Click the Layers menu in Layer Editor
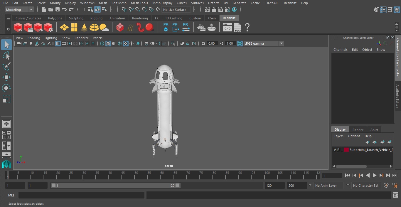 coord(339,136)
